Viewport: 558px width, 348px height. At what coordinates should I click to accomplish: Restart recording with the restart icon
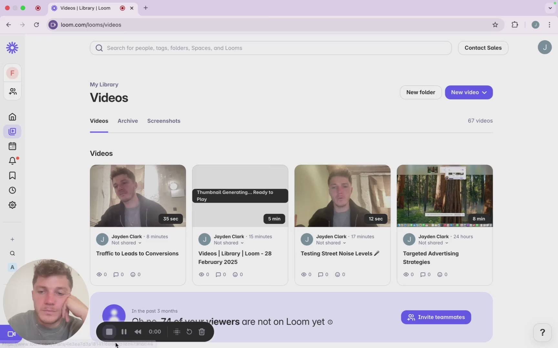(189, 332)
